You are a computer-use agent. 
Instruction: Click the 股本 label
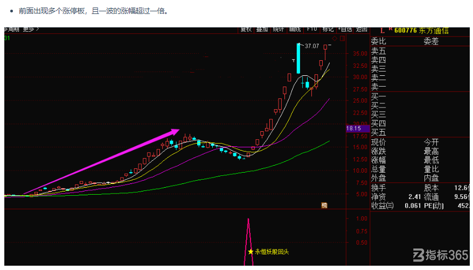pos(431,188)
